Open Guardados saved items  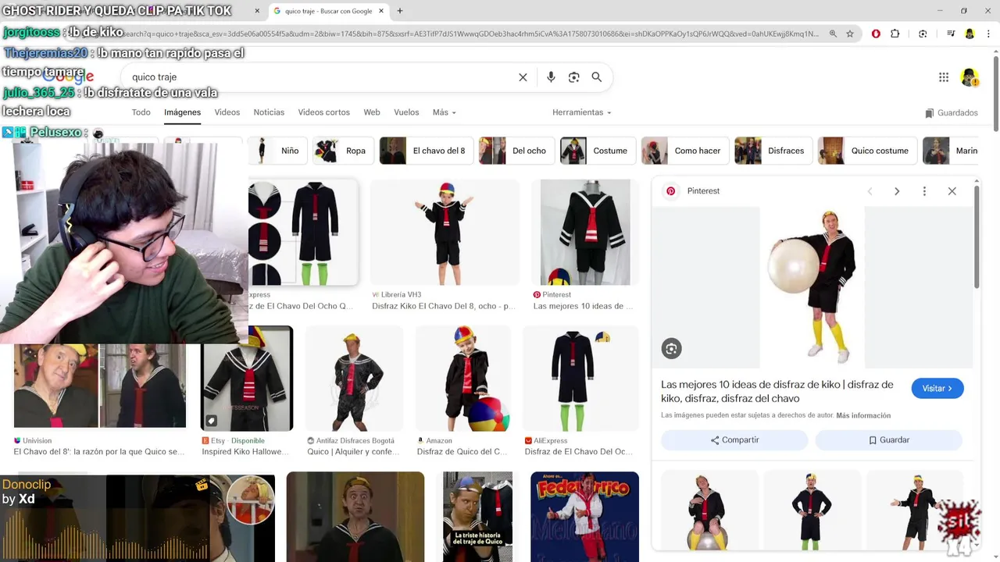tap(952, 113)
